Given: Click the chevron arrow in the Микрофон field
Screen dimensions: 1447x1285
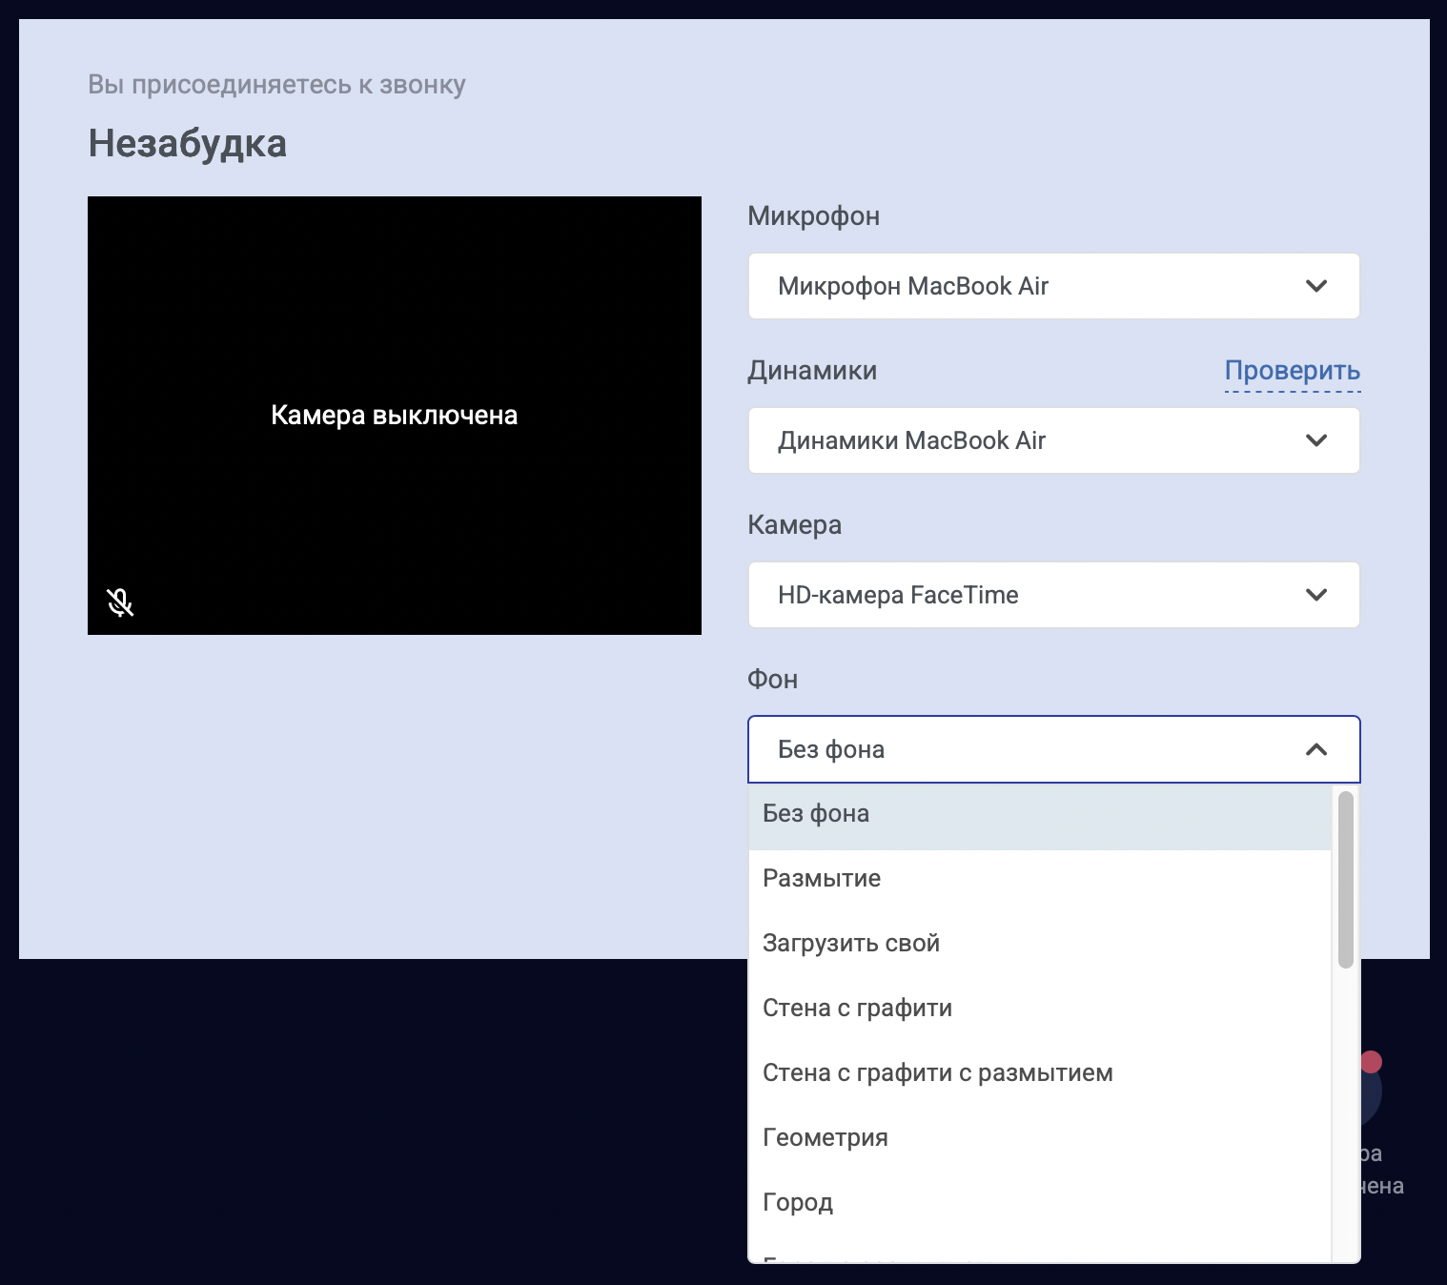Looking at the screenshot, I should click(x=1315, y=286).
